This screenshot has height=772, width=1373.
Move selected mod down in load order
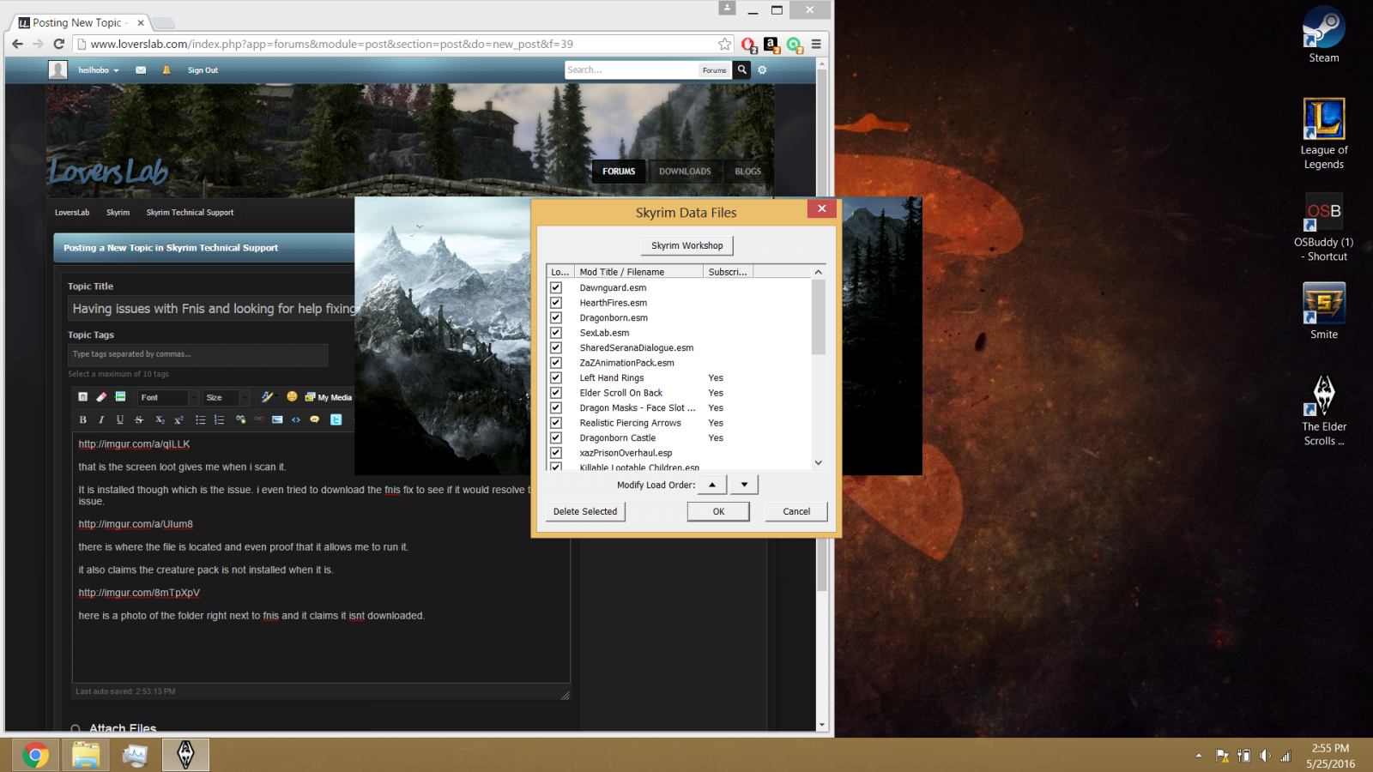744,485
